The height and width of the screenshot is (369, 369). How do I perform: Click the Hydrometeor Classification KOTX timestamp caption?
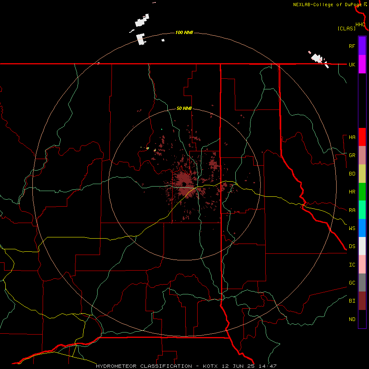pos(186,366)
